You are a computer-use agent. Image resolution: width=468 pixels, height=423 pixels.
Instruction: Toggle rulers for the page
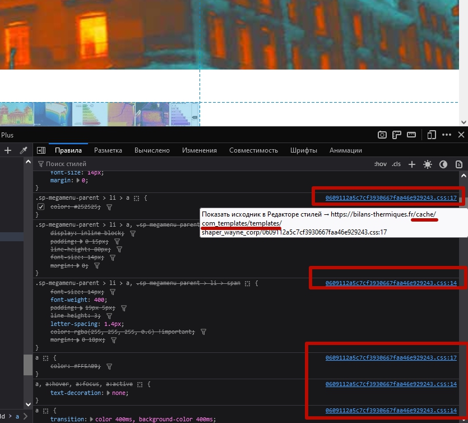coord(397,135)
